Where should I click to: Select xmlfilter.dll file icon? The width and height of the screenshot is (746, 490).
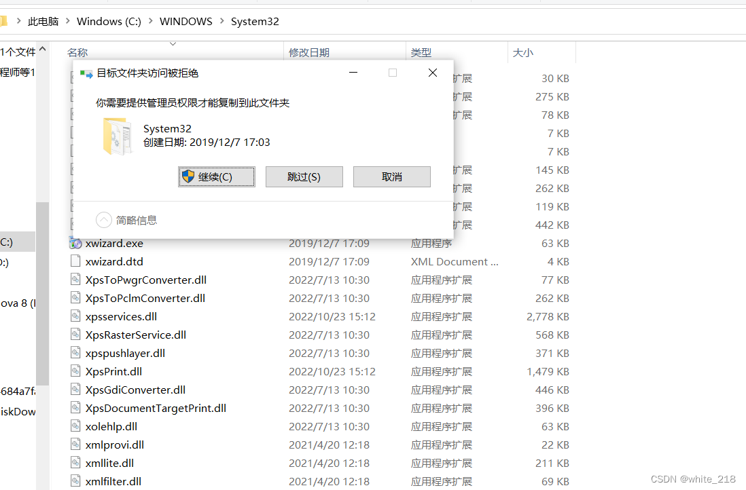(75, 481)
